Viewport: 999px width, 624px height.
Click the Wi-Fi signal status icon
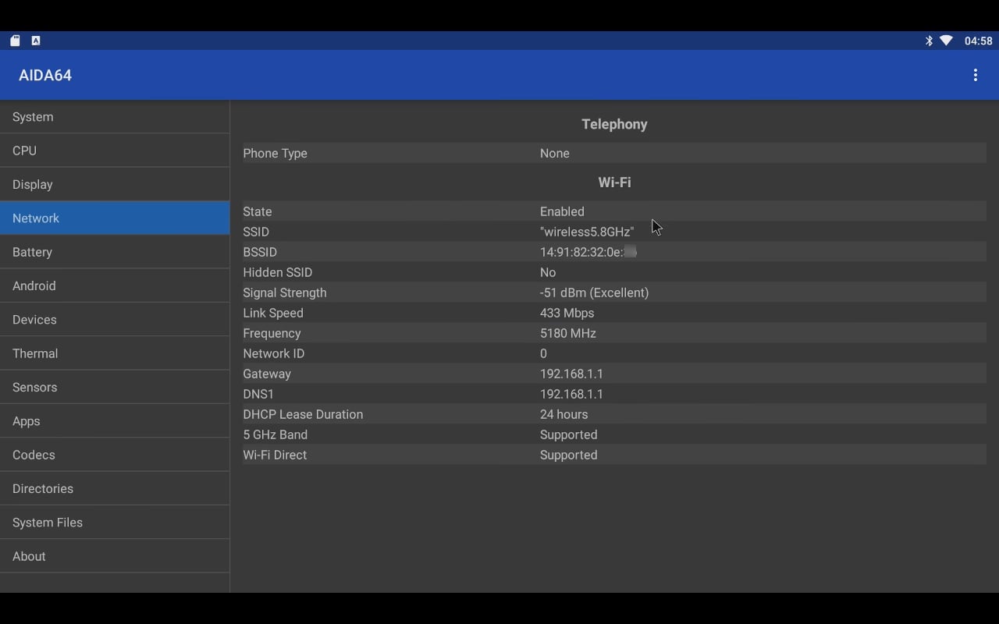946,41
